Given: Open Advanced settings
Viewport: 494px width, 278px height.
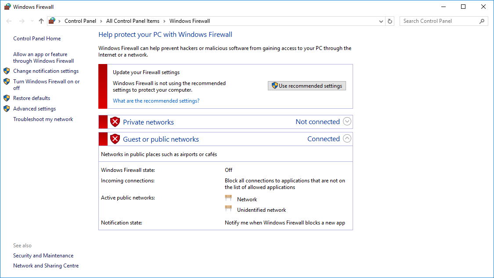Looking at the screenshot, I should point(34,108).
